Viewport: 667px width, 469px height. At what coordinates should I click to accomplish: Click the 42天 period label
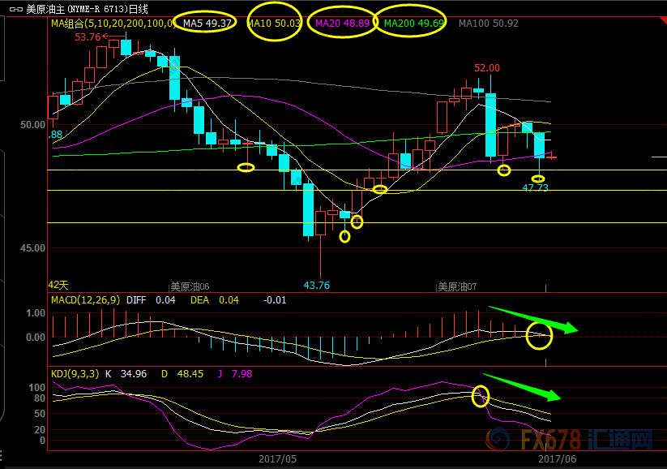[58, 285]
